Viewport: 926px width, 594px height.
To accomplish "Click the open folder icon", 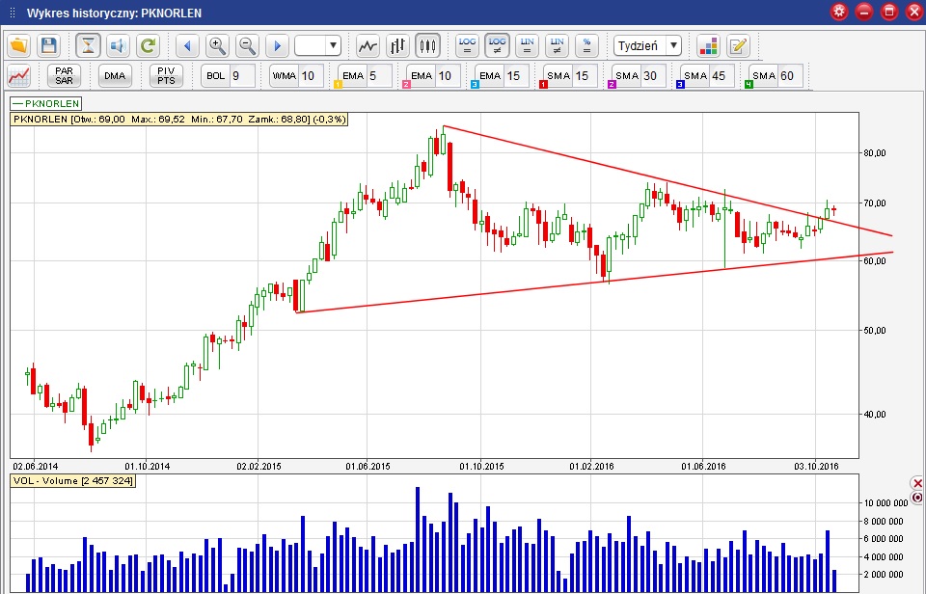I will [19, 45].
